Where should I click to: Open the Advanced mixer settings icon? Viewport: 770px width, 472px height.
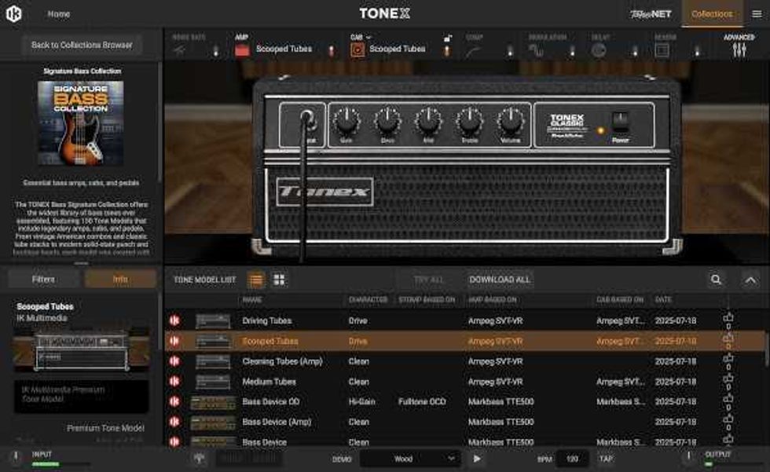tap(739, 49)
